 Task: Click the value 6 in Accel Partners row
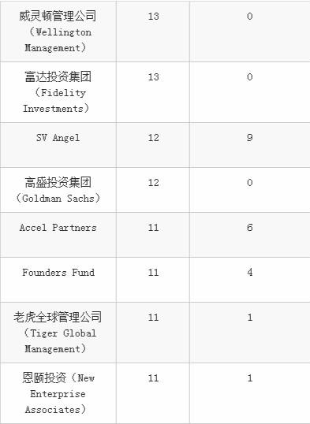(249, 228)
